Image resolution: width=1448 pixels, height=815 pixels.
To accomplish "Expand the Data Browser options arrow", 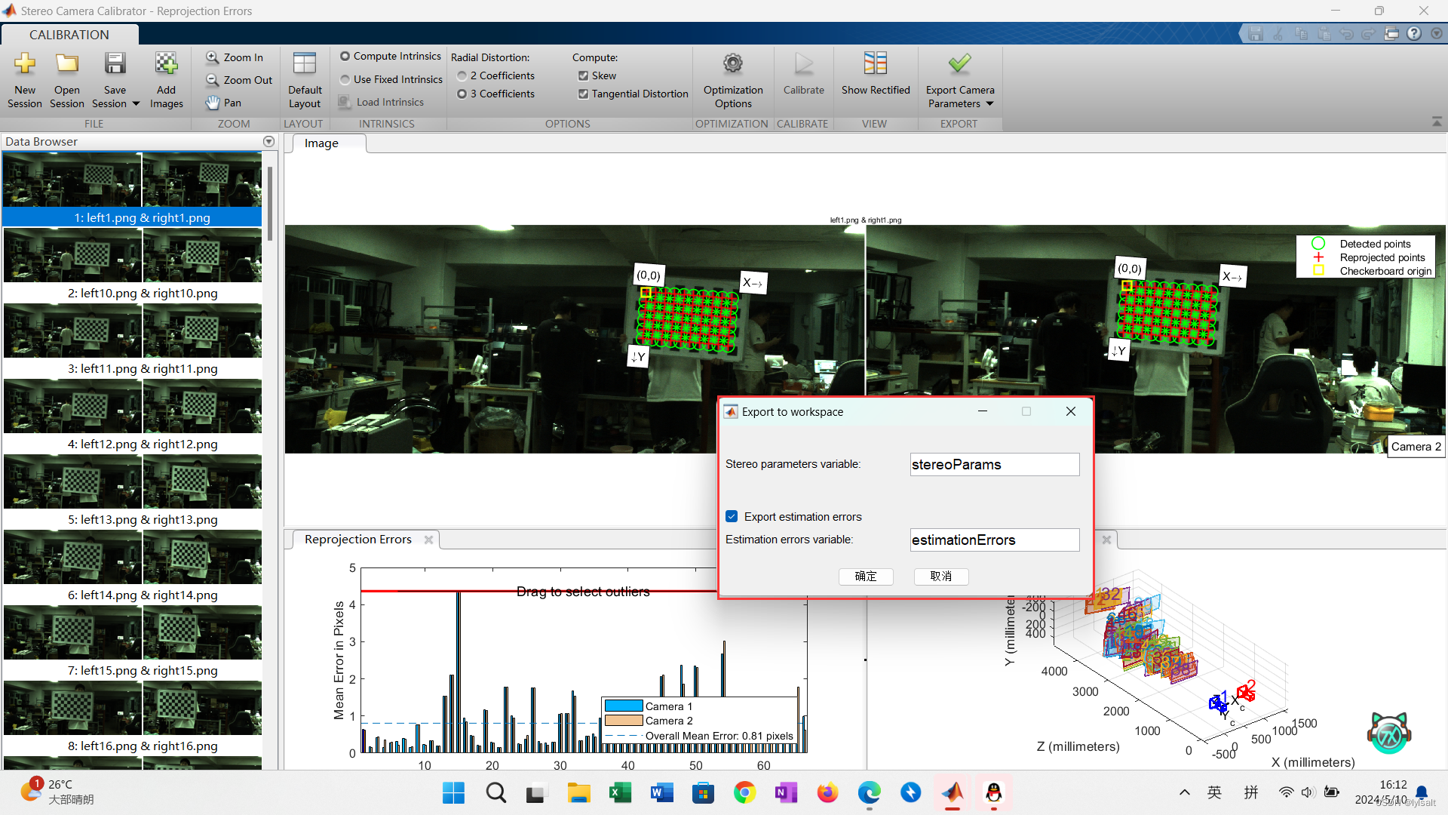I will click(268, 142).
